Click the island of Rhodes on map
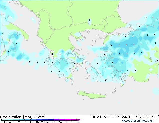Image resolution: width=159 pixels, height=123 pixels. [x=123, y=83]
